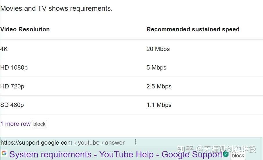
Task: Select the Video Resolution column header
Action: tap(25, 29)
